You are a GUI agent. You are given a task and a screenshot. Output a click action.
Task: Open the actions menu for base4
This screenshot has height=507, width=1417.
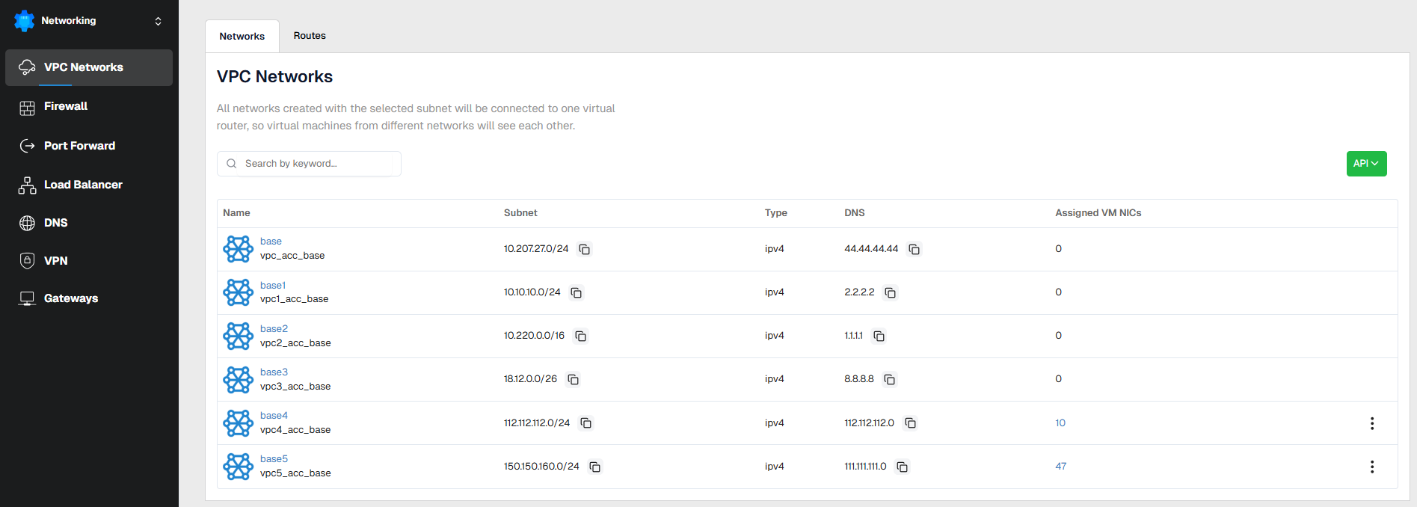pyautogui.click(x=1371, y=423)
